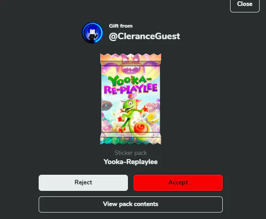Close the gift dialog
Screen dimensions: 266x219
click(245, 5)
